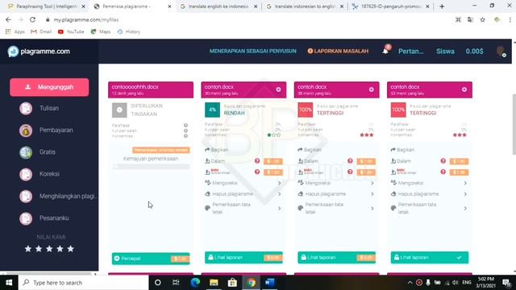Click the Tulisan sidebar icon
516x290 pixels.
tap(26, 108)
